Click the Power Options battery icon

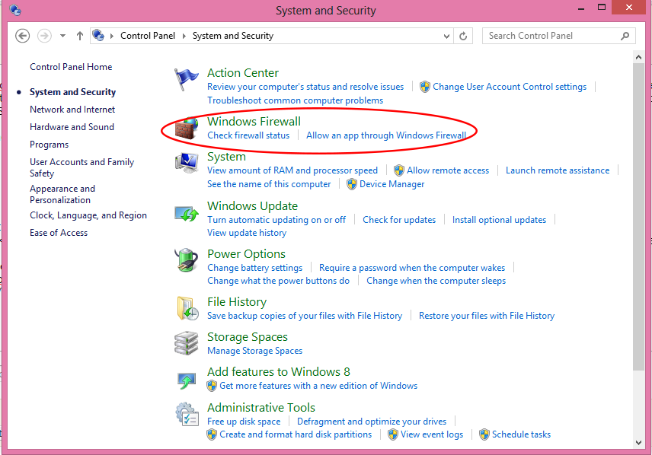[187, 260]
